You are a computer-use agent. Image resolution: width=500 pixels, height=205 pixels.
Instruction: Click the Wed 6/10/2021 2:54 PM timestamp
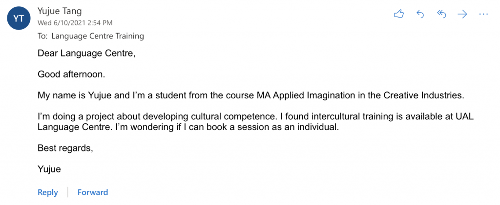tap(75, 22)
